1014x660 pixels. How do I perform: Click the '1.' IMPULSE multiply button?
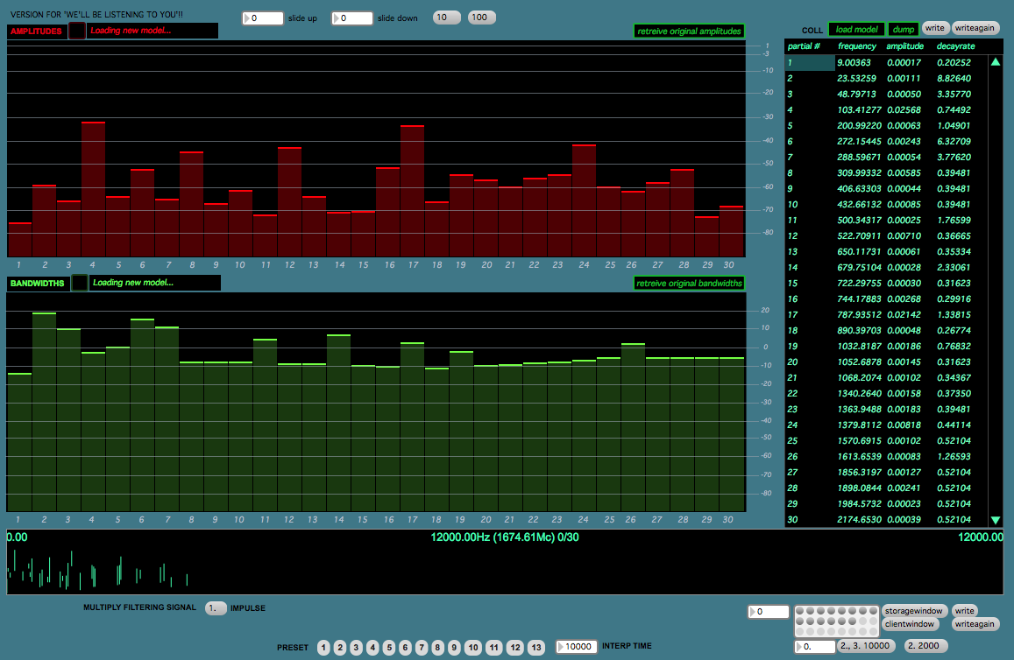coord(215,607)
